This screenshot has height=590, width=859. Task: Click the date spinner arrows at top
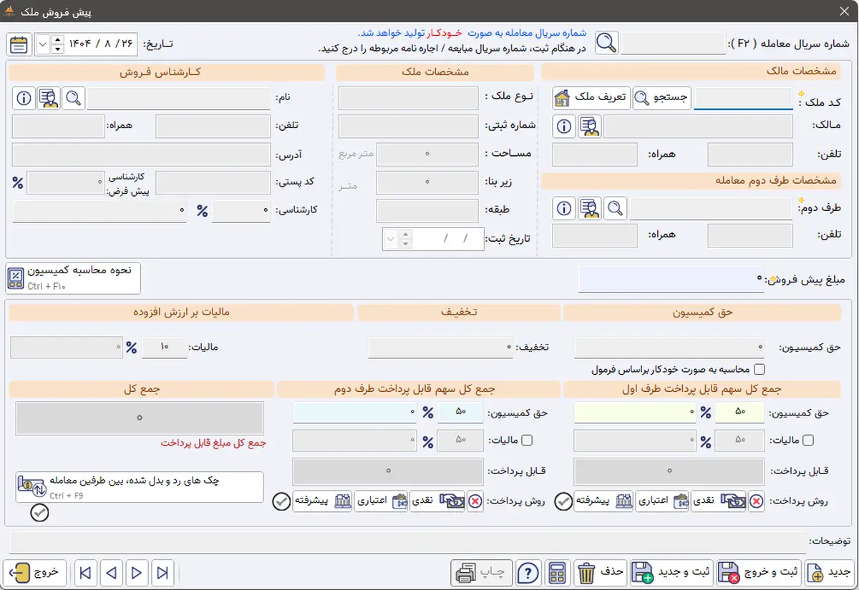tap(58, 44)
